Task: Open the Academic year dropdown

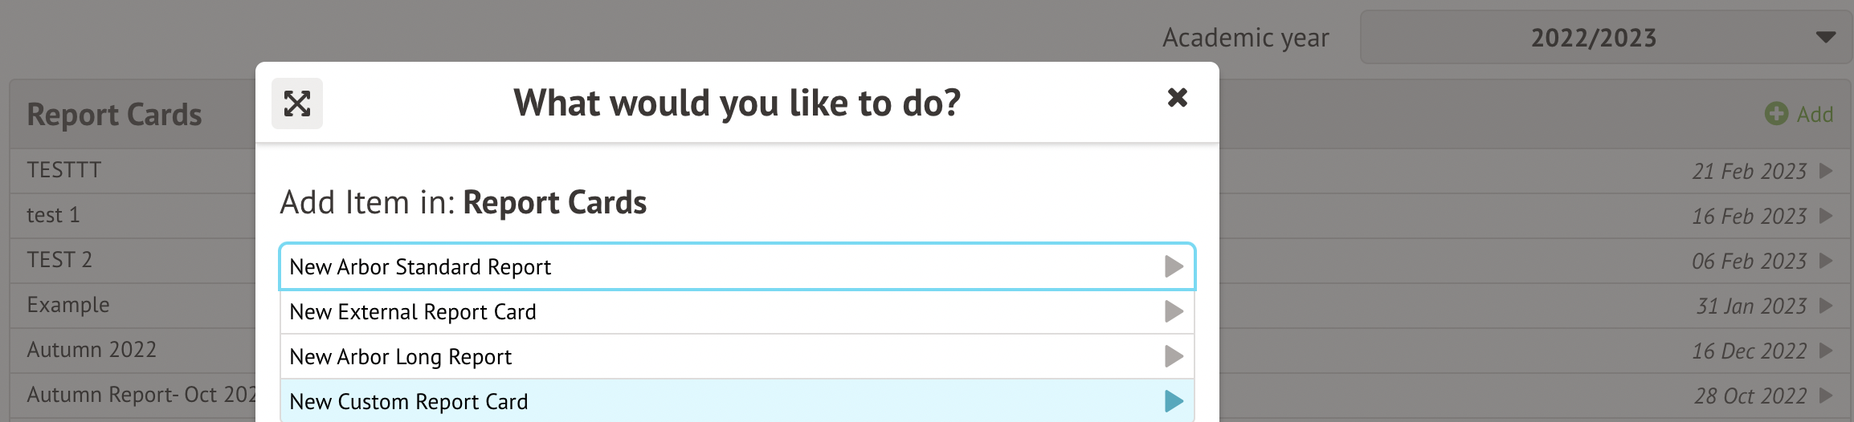Action: (x=1606, y=38)
